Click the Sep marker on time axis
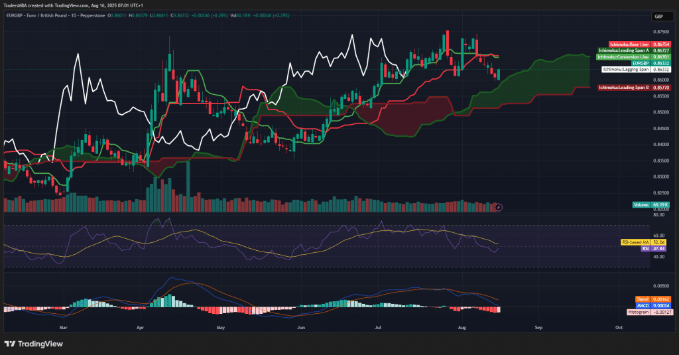 point(538,327)
